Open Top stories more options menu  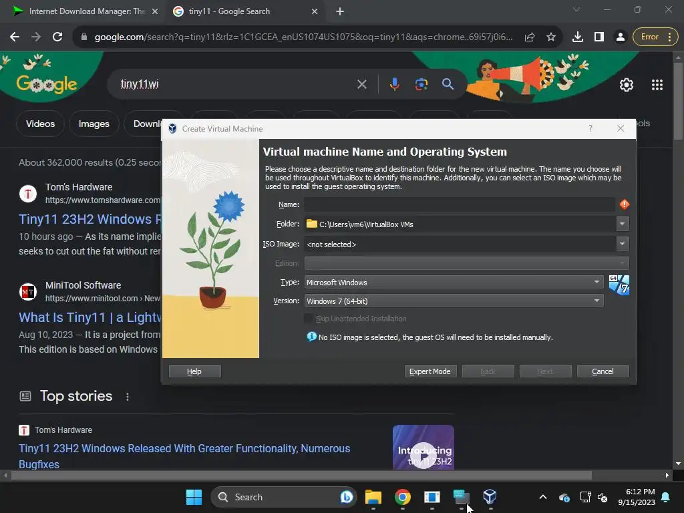point(128,397)
